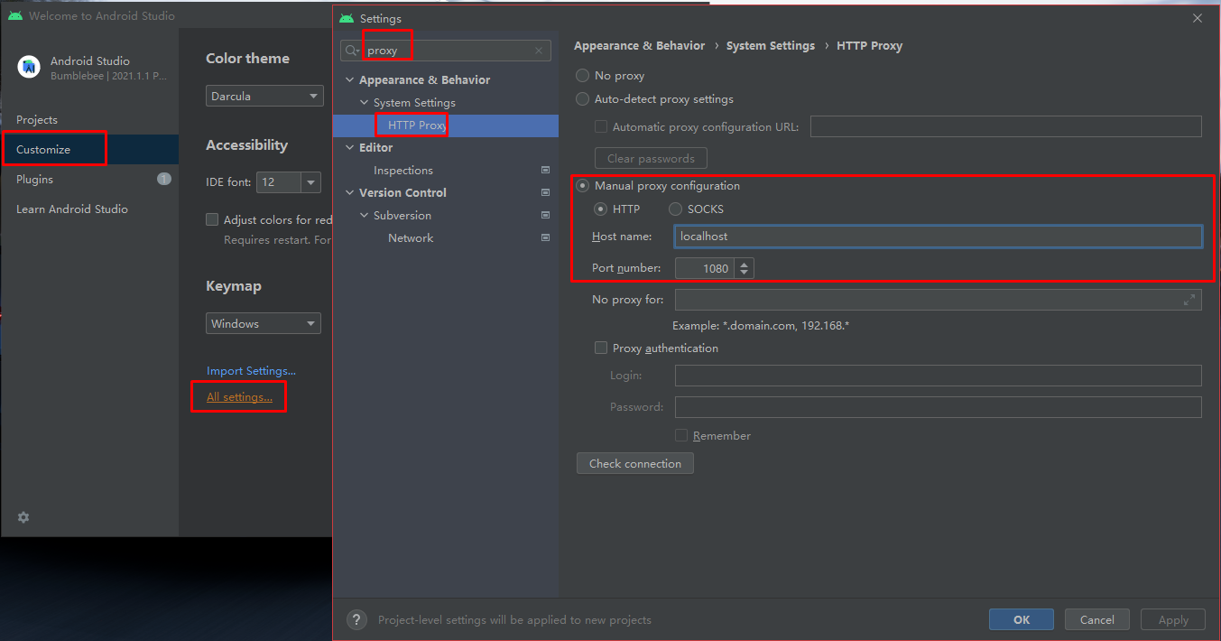Viewport: 1221px width, 641px height.
Task: Click the Appearance & Behavior breadcrumb
Action: pyautogui.click(x=640, y=45)
